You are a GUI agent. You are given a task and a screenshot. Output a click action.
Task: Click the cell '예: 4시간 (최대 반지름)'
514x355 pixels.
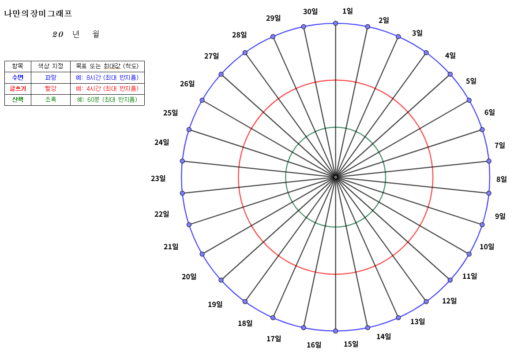pos(107,89)
